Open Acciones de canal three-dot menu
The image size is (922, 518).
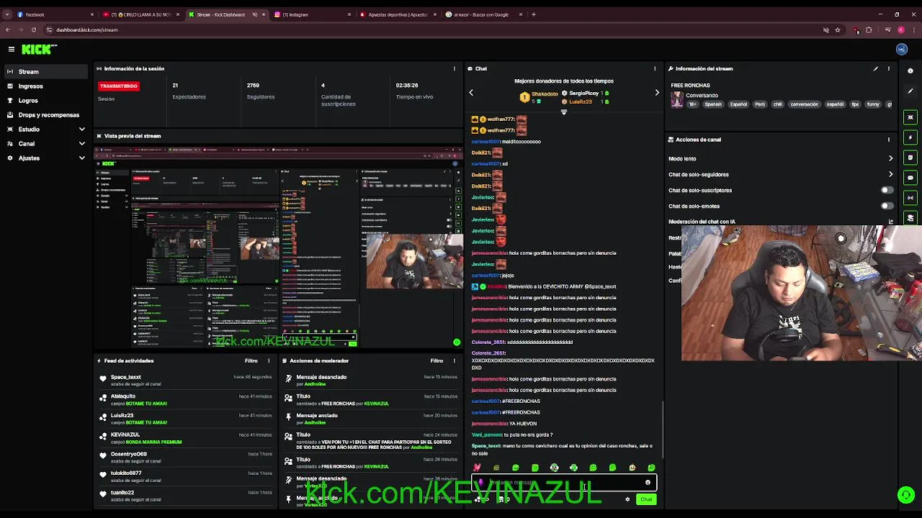(x=889, y=140)
